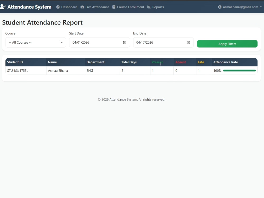This screenshot has width=264, height=198.
Task: Open the All Courses dropdown
Action: [x=36, y=43]
